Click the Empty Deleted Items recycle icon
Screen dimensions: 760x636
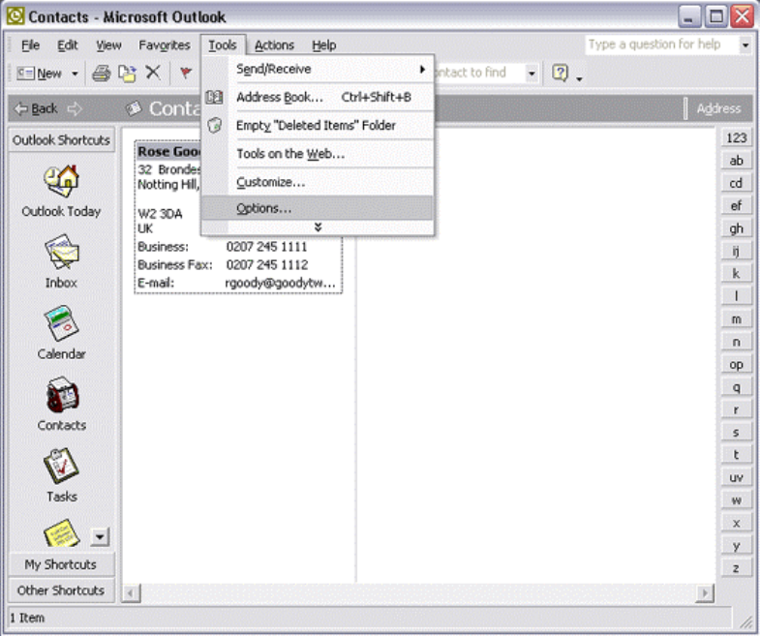(214, 125)
